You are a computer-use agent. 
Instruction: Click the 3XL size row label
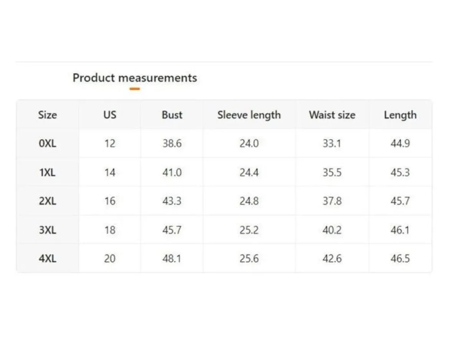point(48,230)
